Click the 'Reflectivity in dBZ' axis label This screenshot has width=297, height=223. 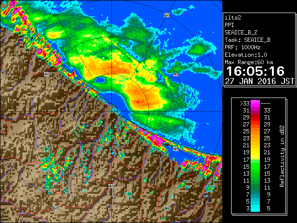pos(282,156)
